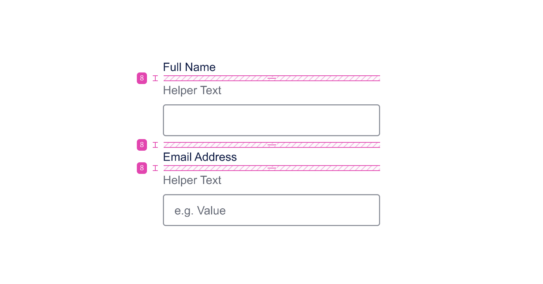Select the I-beam spacing marker below Full Name
The height and width of the screenshot is (284, 543).
tap(155, 78)
